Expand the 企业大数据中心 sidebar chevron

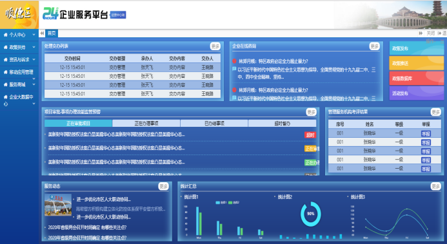pos(34,104)
